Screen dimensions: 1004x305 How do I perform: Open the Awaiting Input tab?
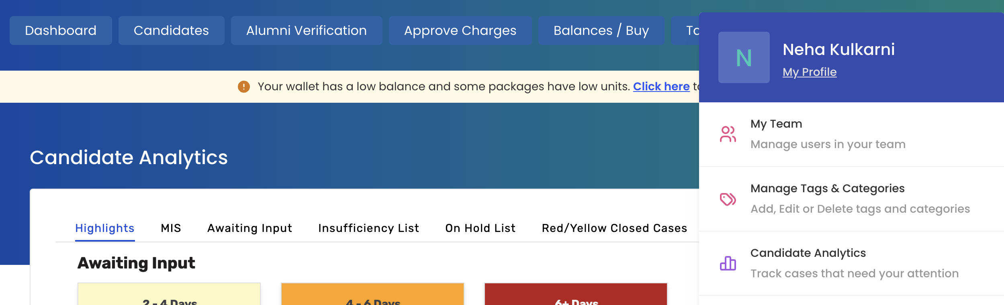click(249, 228)
